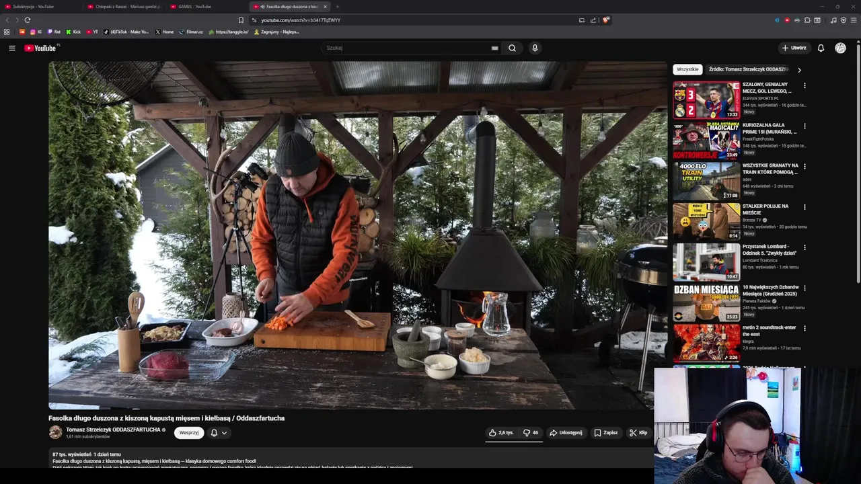Viewport: 861px width, 484px height.
Task: Switch to the GAMES - YouTube tab
Action: click(x=207, y=7)
